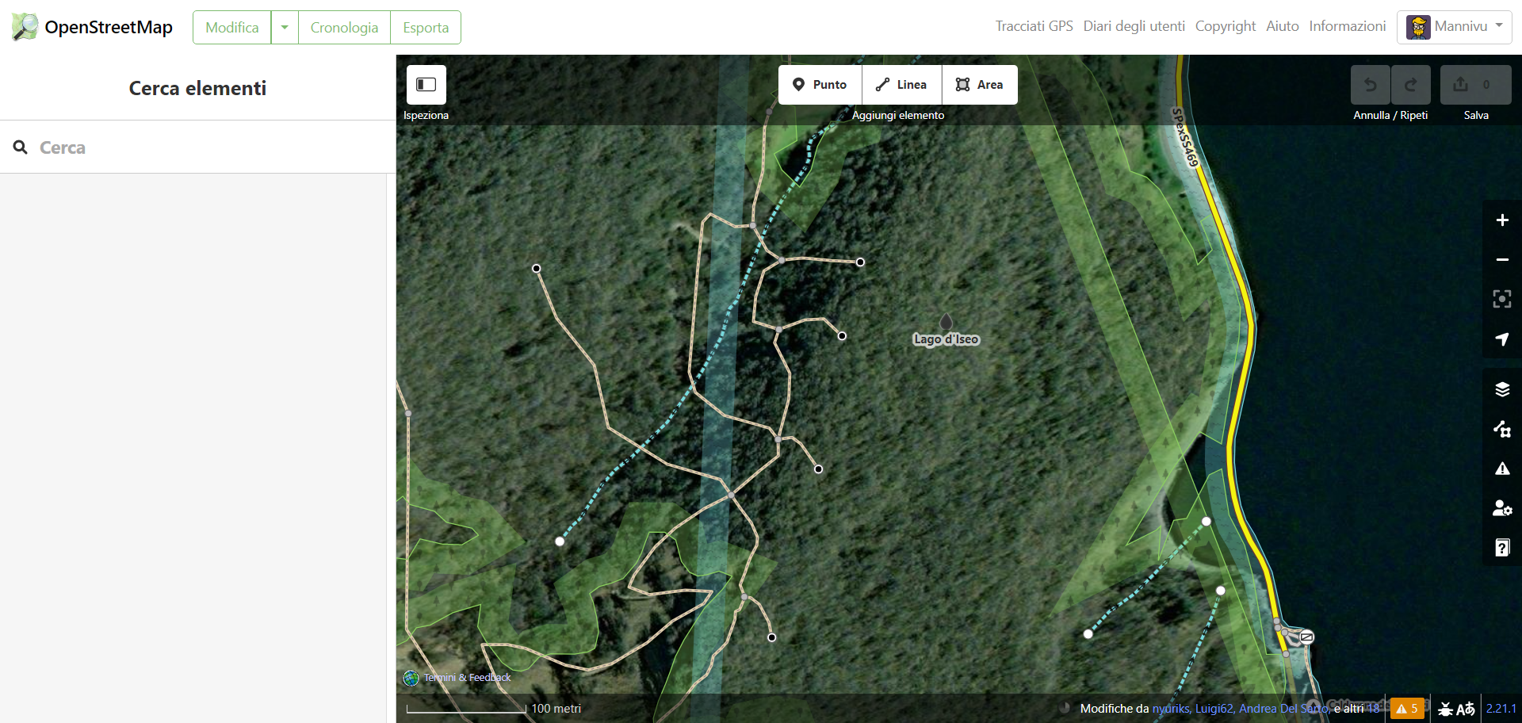The height and width of the screenshot is (723, 1522).
Task: Open the issues warning panel
Action: click(1502, 469)
